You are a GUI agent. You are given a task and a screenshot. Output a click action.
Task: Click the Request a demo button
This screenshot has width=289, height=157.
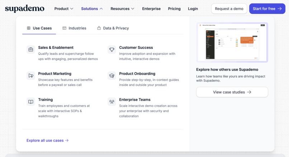229,9
